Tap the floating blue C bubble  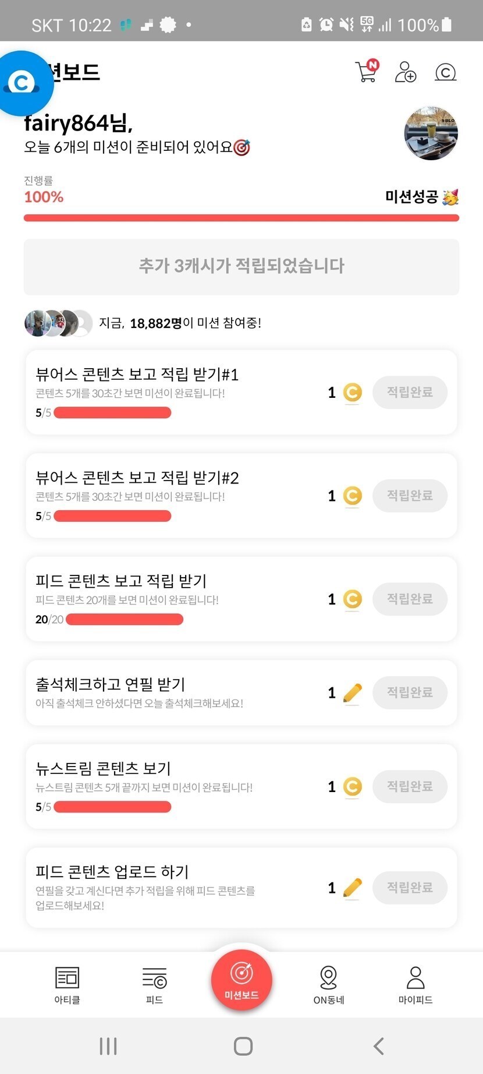pos(22,82)
